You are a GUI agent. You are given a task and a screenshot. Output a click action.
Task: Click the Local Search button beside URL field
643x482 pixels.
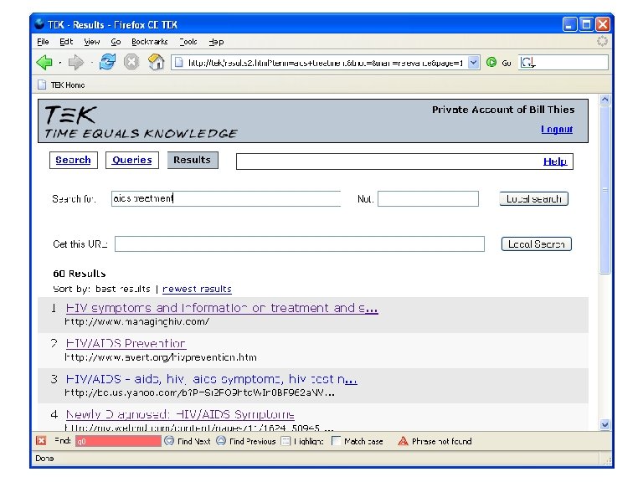click(x=537, y=244)
